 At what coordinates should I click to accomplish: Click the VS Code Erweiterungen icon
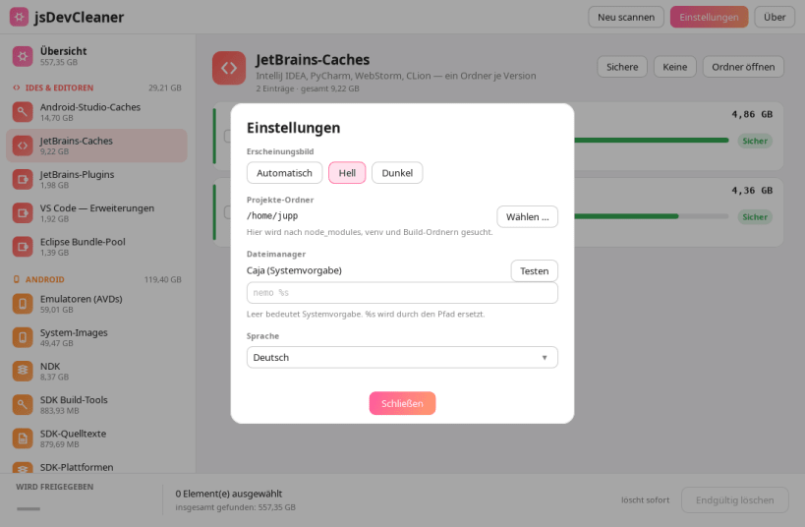tap(23, 212)
